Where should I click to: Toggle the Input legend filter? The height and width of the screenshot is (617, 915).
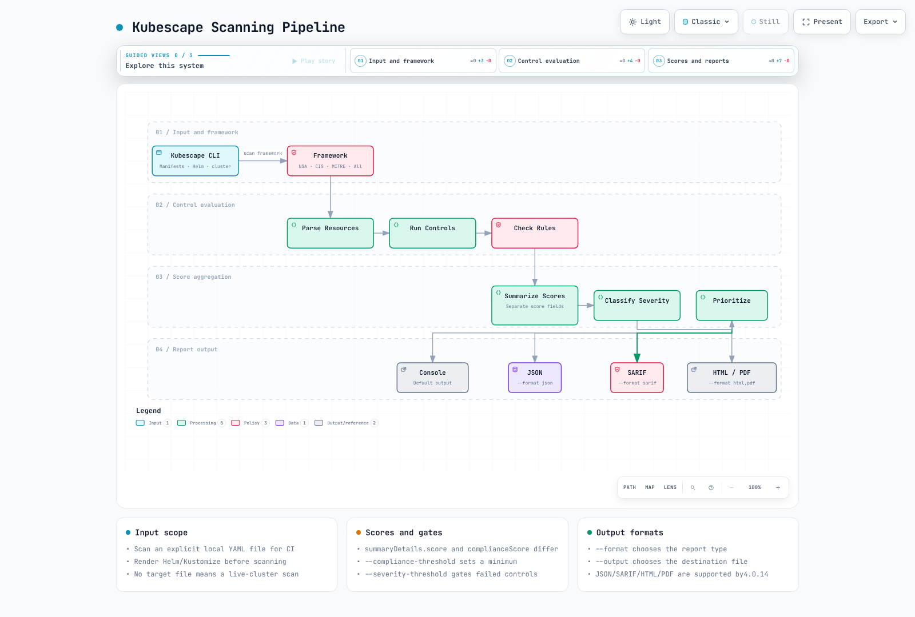pos(153,423)
